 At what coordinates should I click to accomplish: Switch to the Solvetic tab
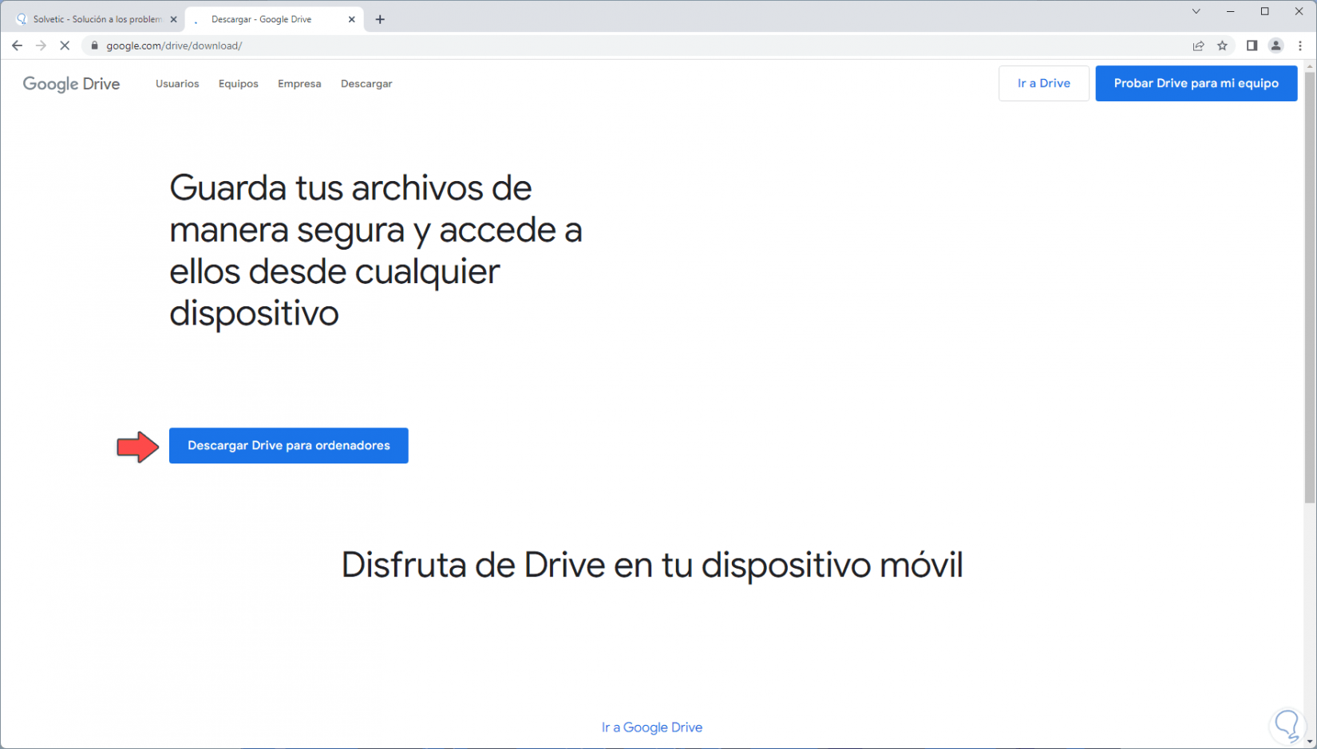pos(95,19)
